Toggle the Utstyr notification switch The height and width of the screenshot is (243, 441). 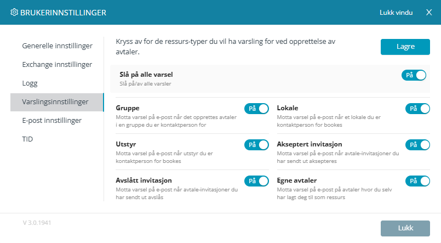(256, 145)
